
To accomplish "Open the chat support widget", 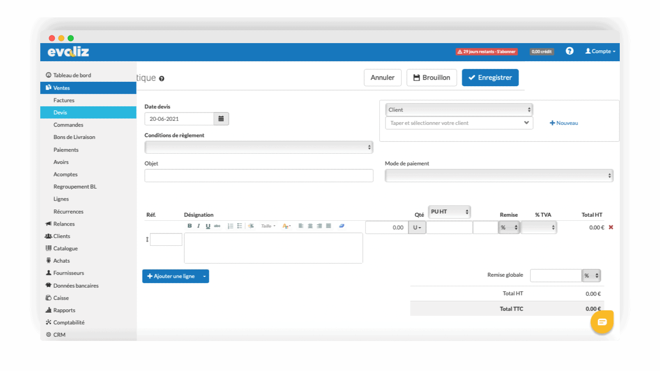I will [602, 321].
